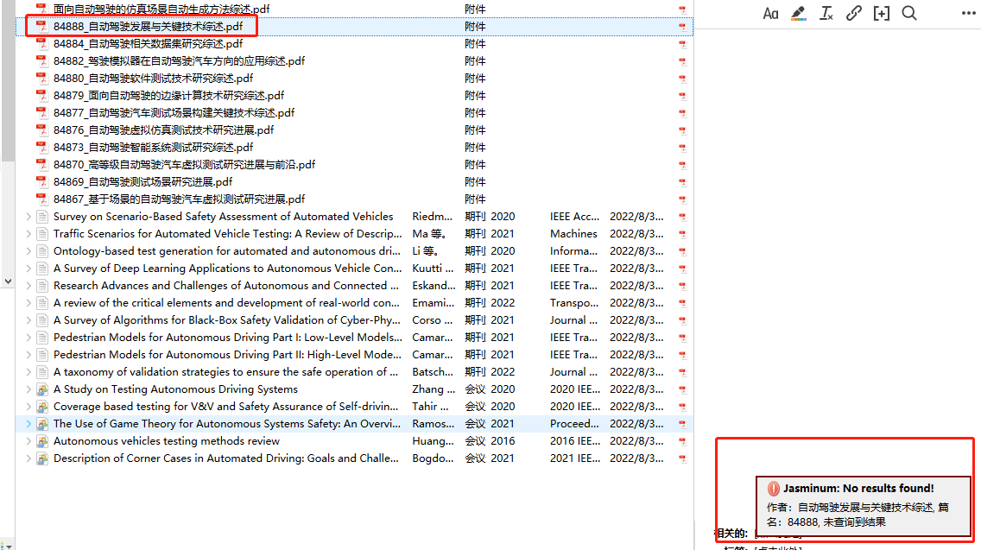Click attachment indicator for Description of Corner Cases row
The width and height of the screenshot is (981, 550).
click(682, 458)
